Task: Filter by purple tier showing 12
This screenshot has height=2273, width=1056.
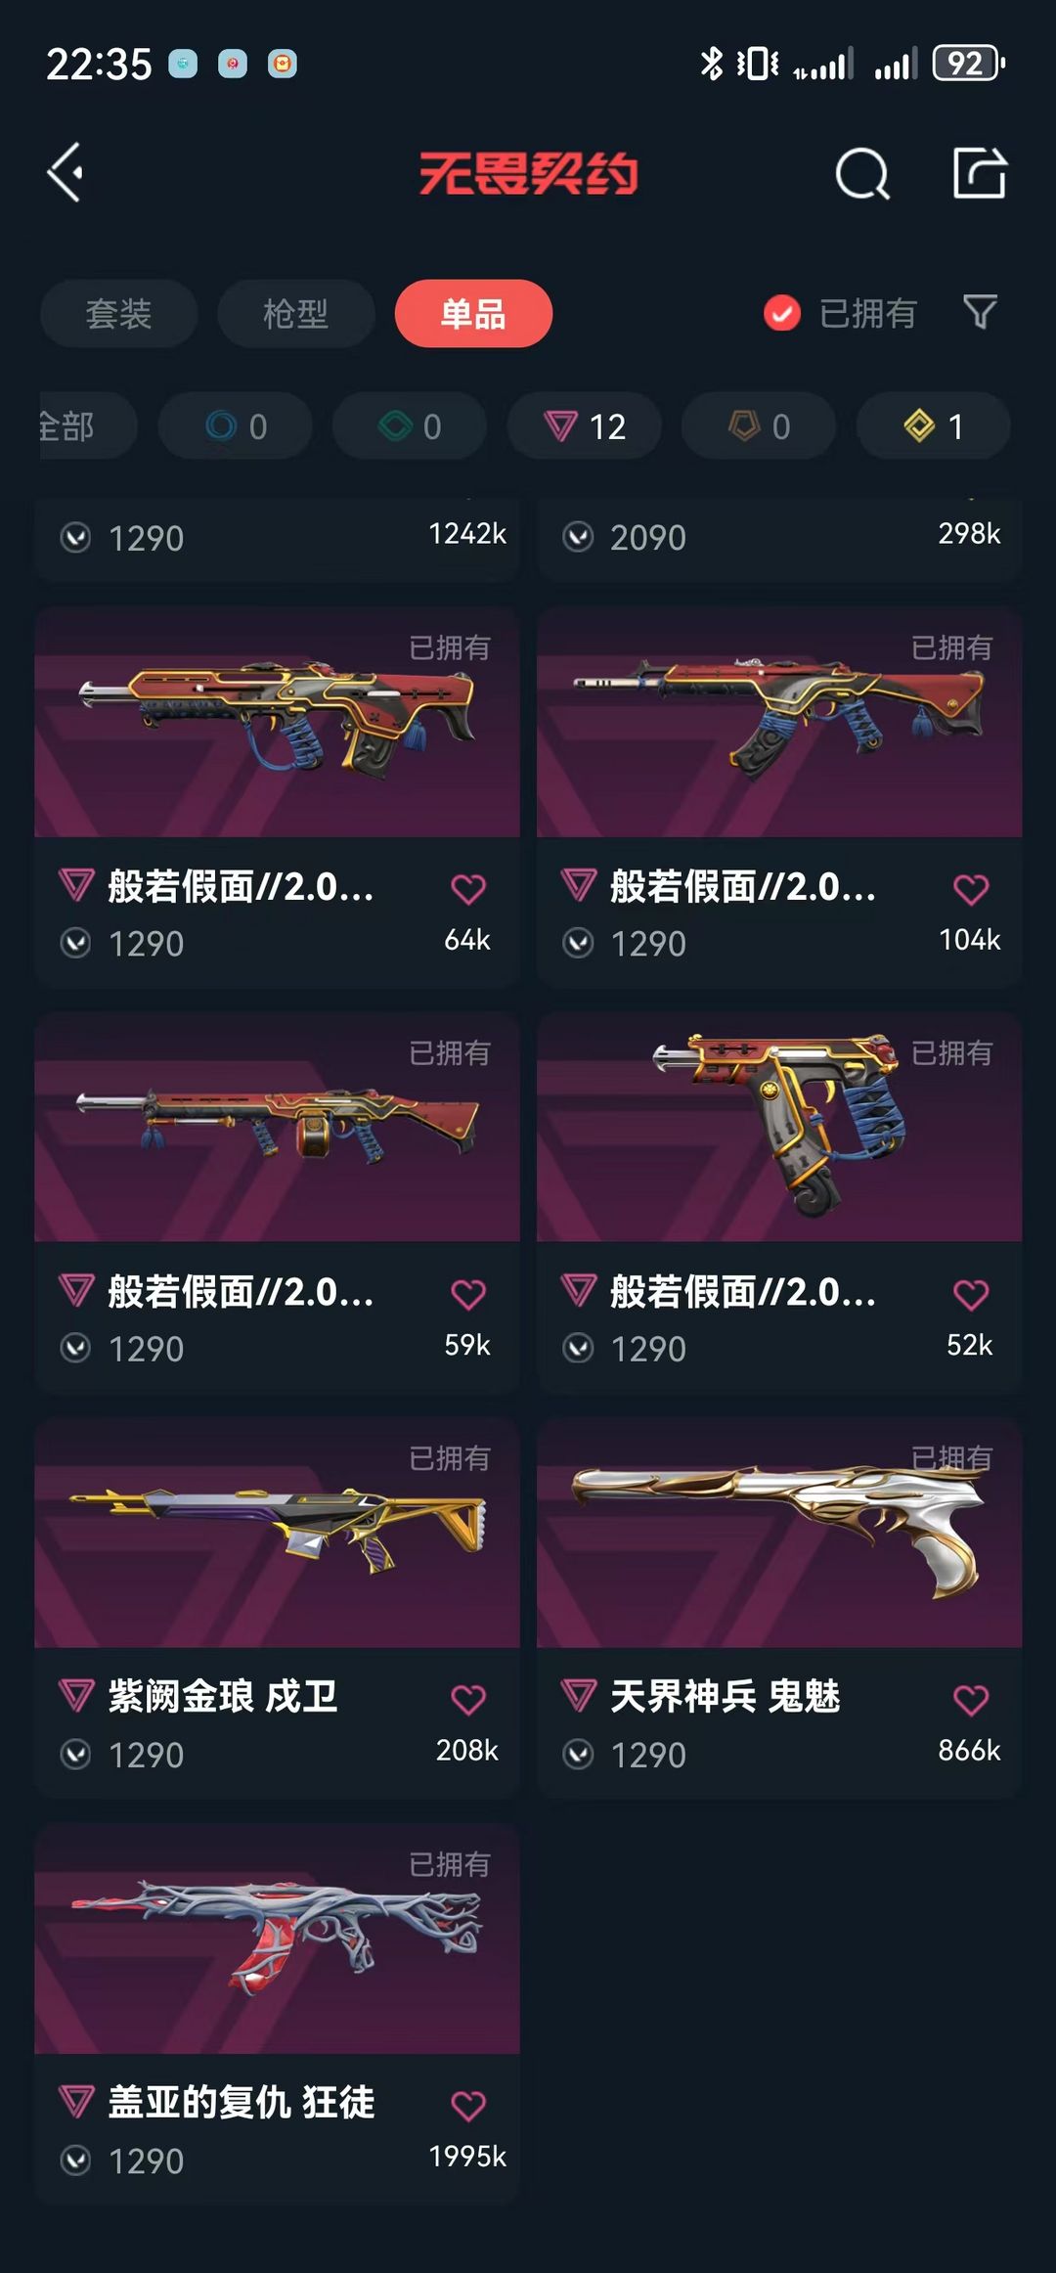Action: click(584, 425)
